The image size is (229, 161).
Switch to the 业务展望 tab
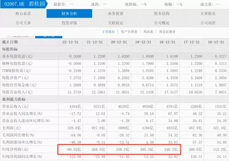click(115, 14)
